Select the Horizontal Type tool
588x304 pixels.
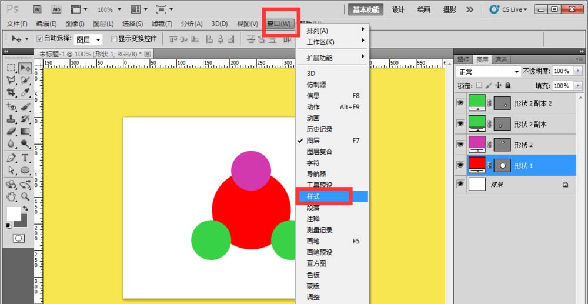(x=25, y=158)
